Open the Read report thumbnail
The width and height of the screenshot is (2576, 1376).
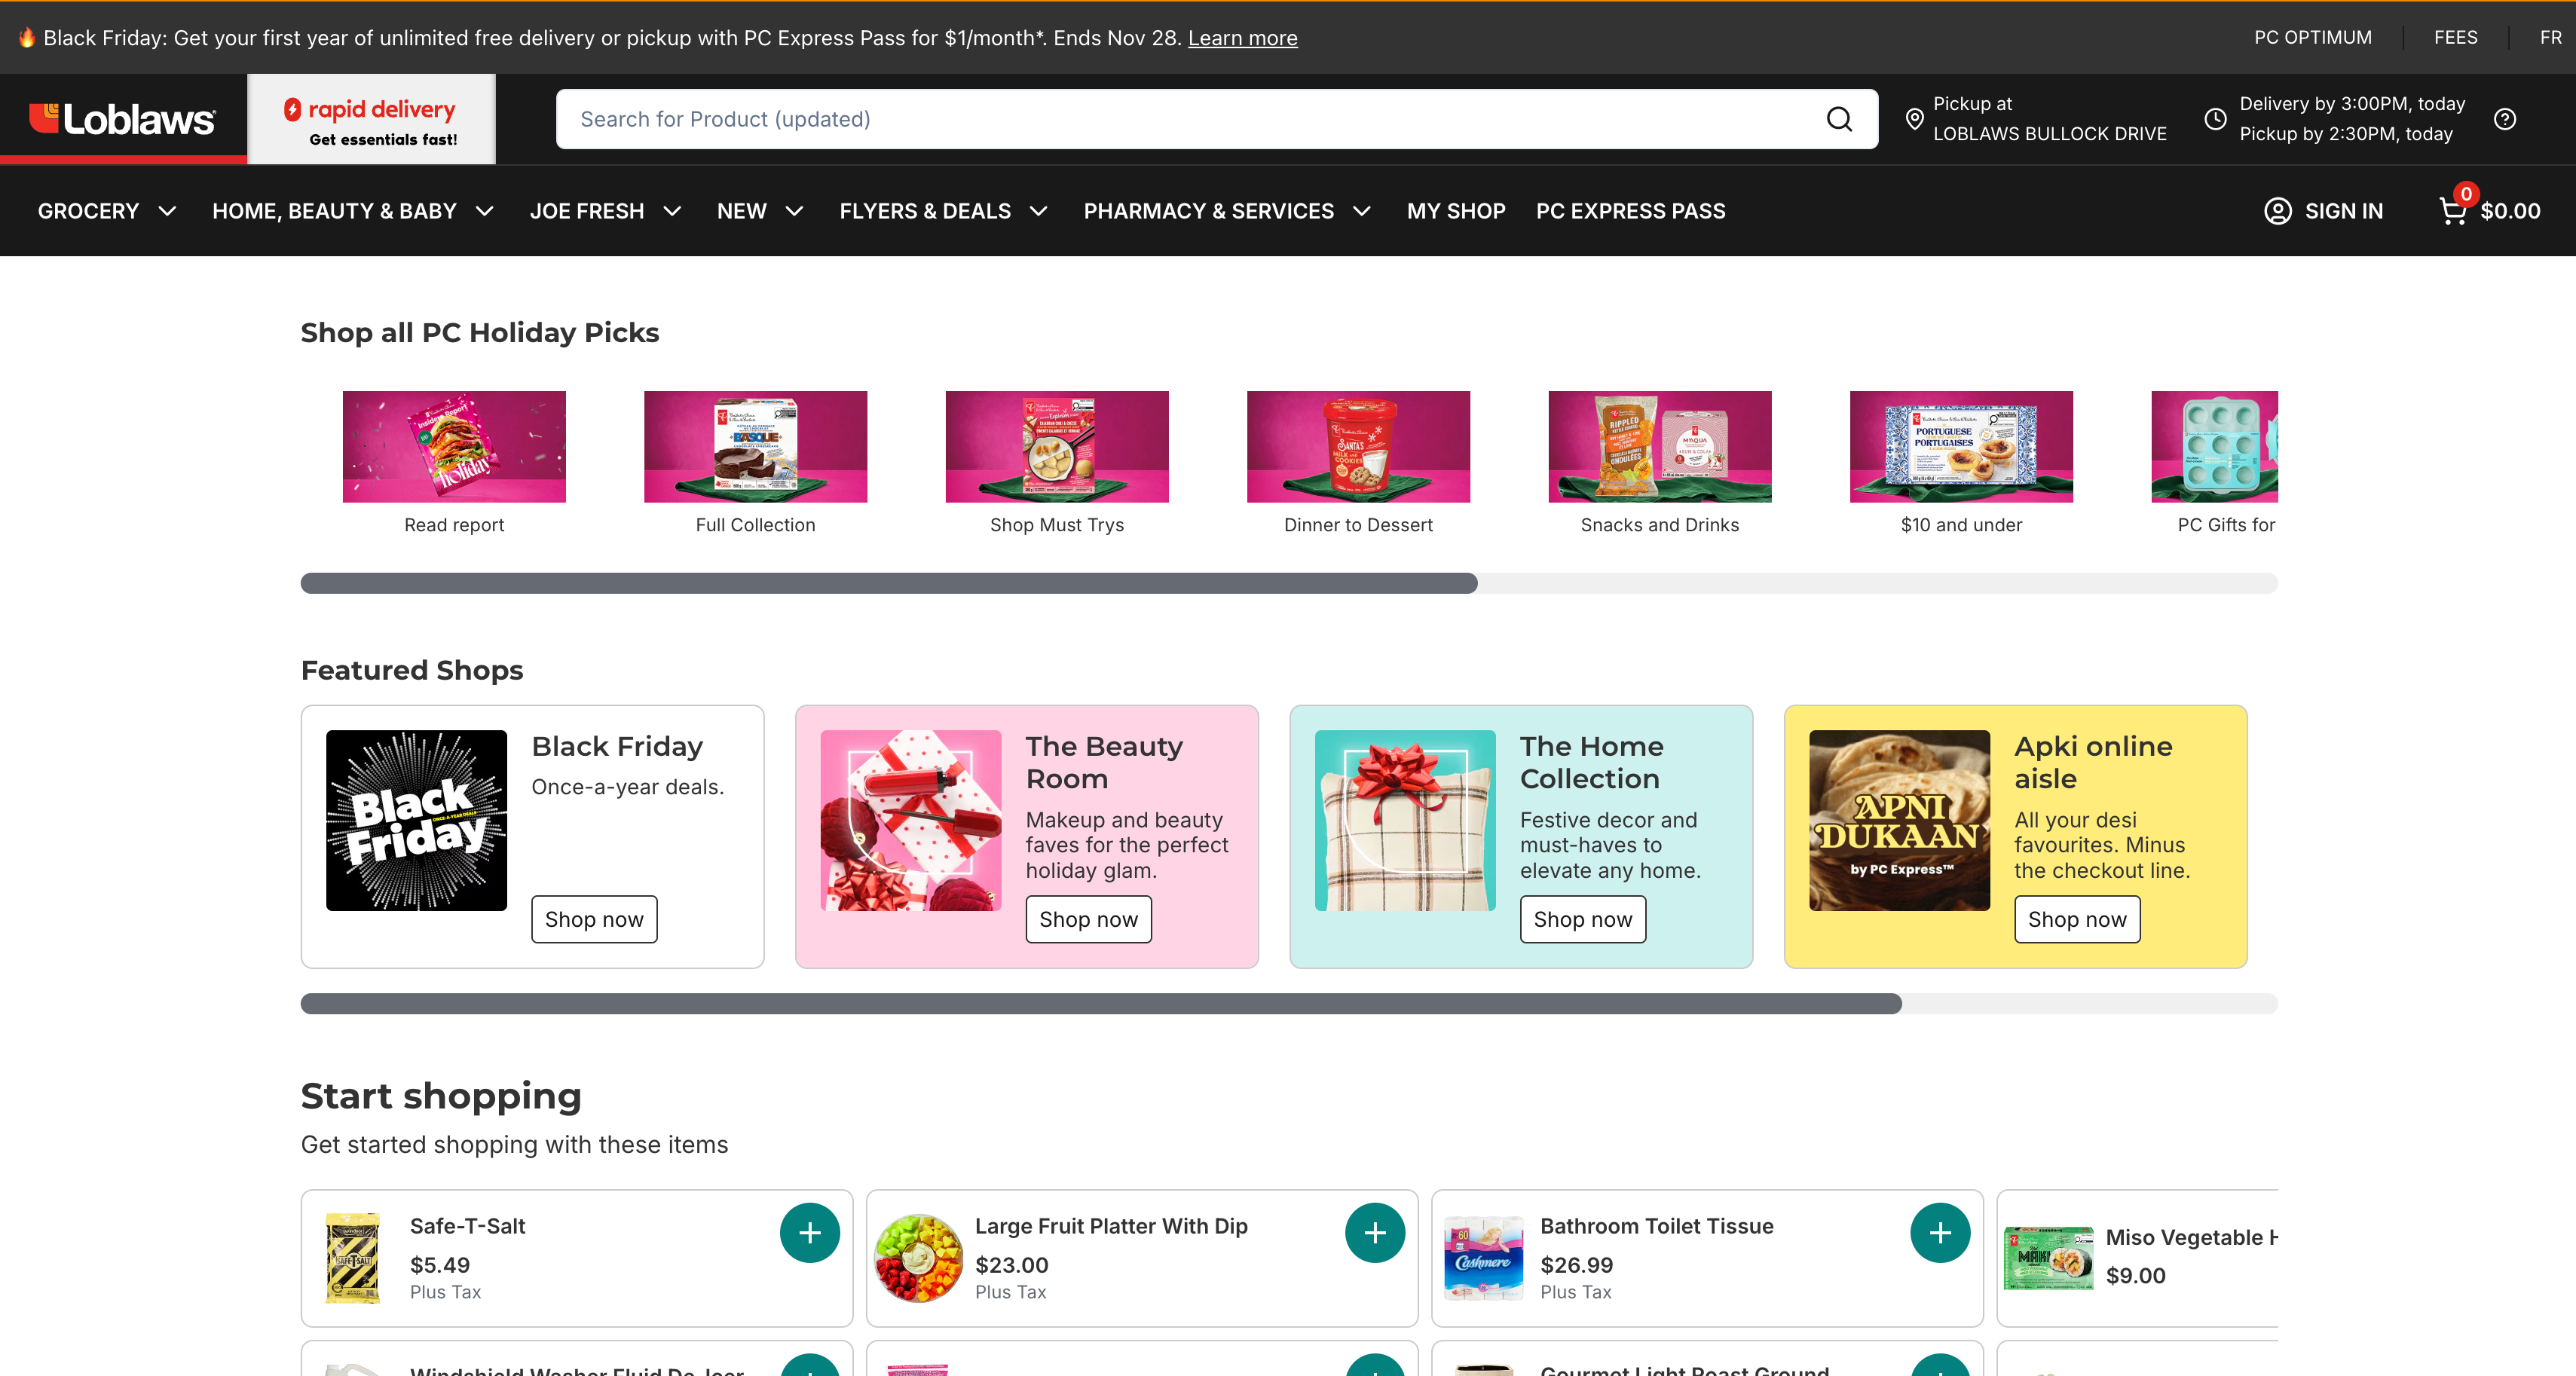point(454,446)
